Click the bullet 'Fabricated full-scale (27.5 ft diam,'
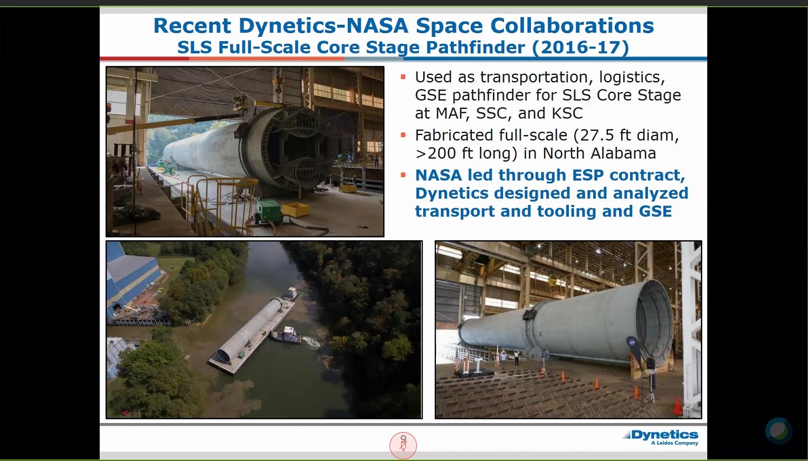 (547, 135)
